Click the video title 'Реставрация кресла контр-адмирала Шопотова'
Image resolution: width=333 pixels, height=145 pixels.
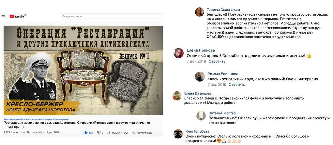click(x=77, y=124)
